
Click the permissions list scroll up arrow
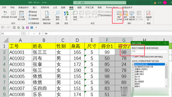[166, 64]
